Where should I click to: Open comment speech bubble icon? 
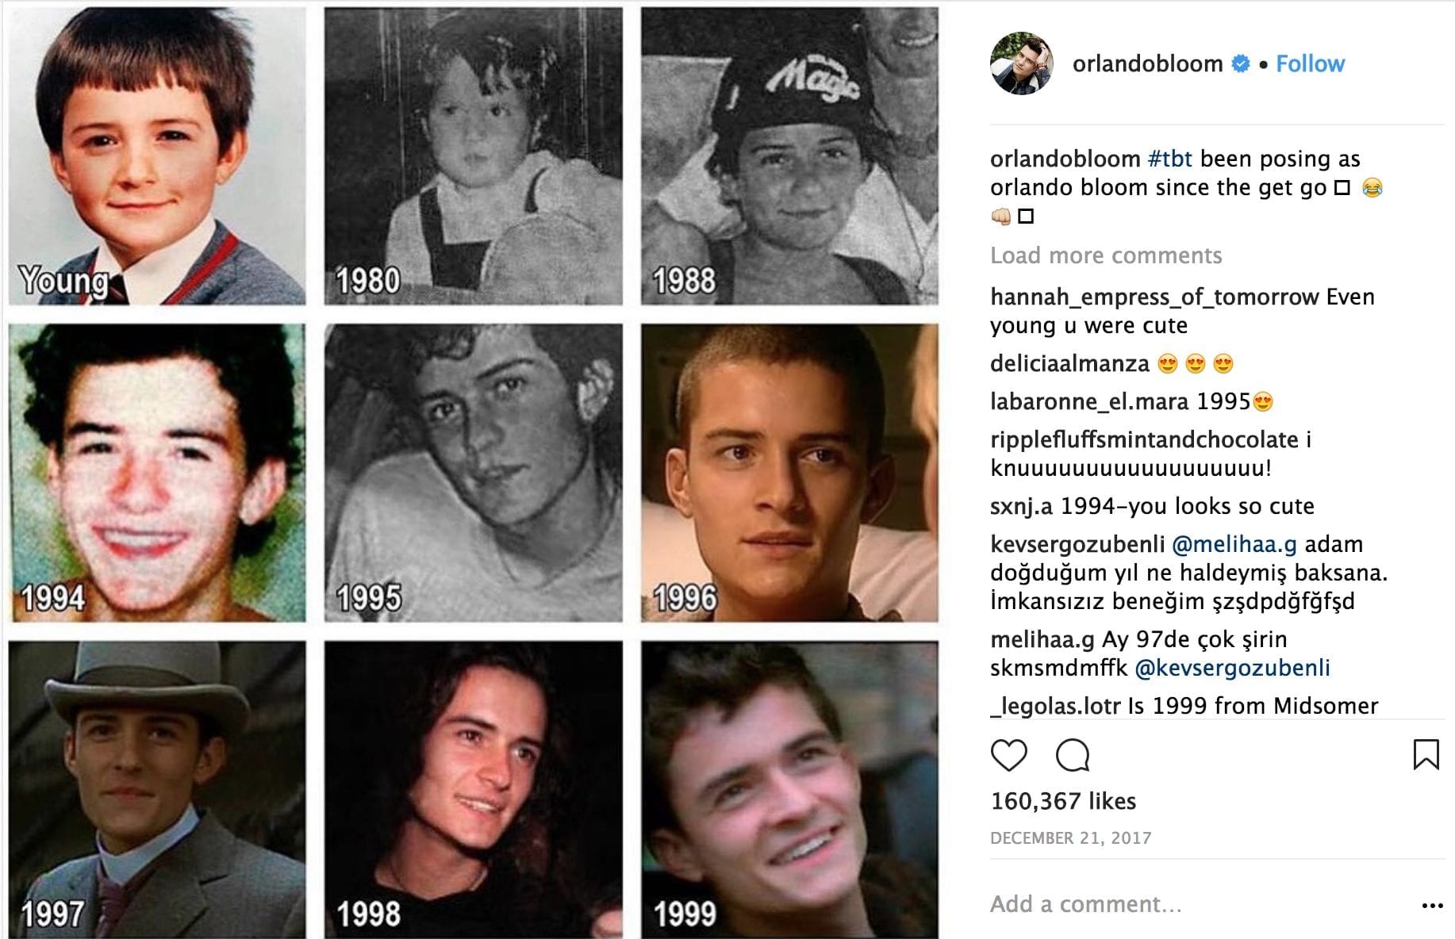coord(1073,755)
